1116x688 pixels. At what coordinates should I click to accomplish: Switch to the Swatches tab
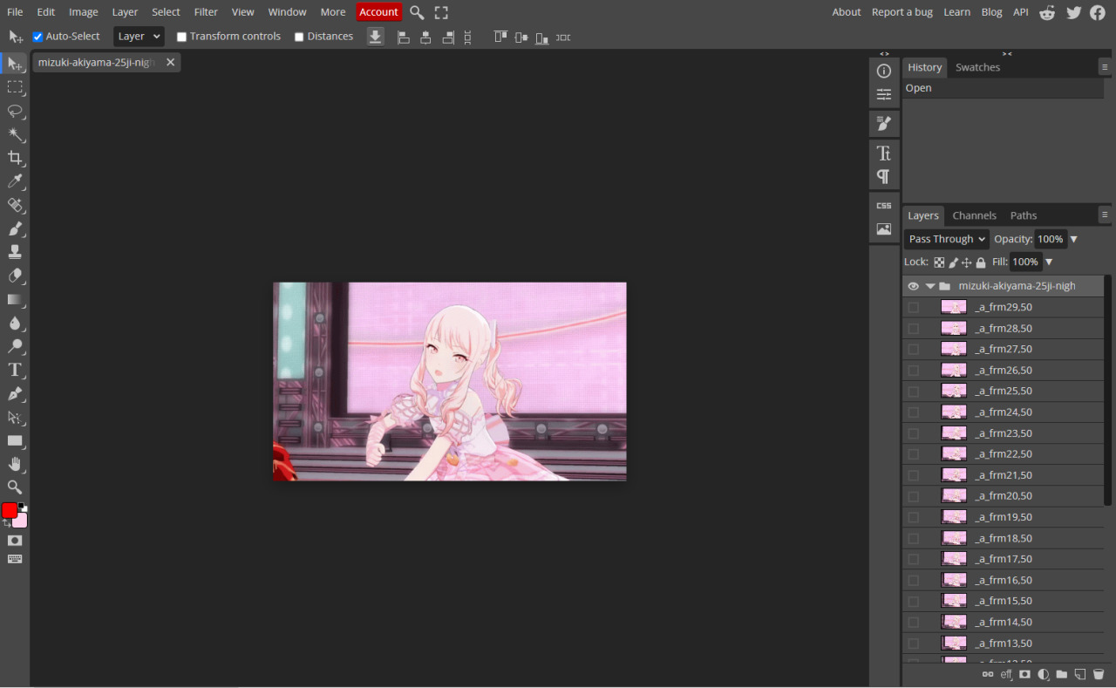(x=977, y=67)
